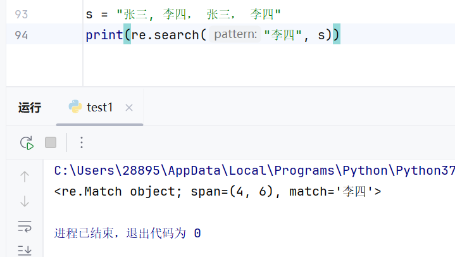Click the pattern: parameter hint
Screen dimensions: 455x257
click(235, 34)
